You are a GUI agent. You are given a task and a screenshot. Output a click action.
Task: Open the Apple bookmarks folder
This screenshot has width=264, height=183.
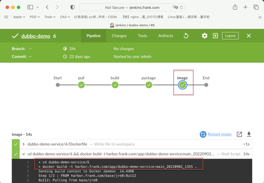19,17
